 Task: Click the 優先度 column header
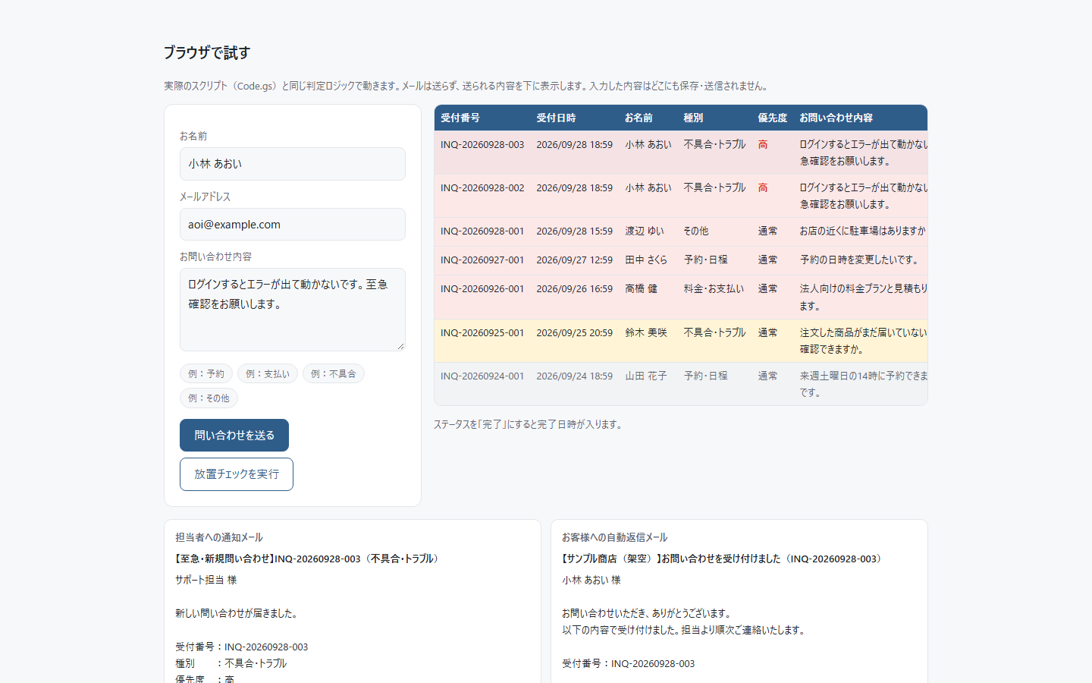point(773,118)
